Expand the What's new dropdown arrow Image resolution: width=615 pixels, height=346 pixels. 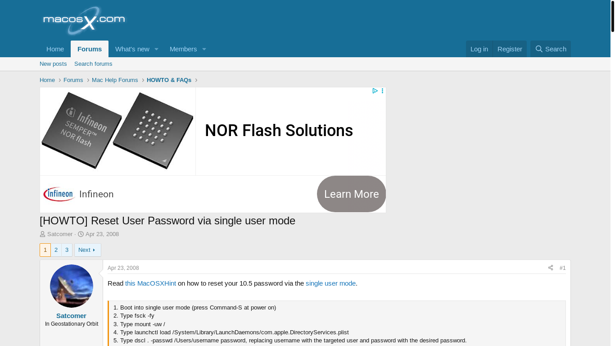156,49
